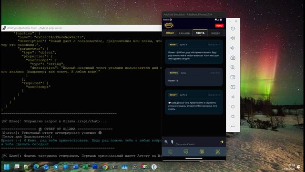Click the terminal window title bar
305x172 pixels.
[x=81, y=28]
